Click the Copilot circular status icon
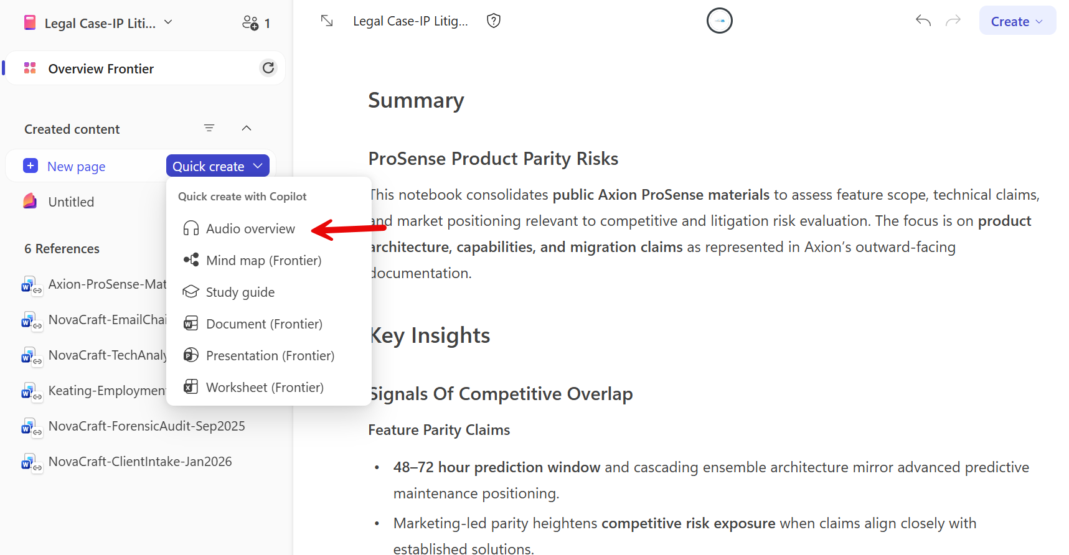1069x555 pixels. point(719,21)
